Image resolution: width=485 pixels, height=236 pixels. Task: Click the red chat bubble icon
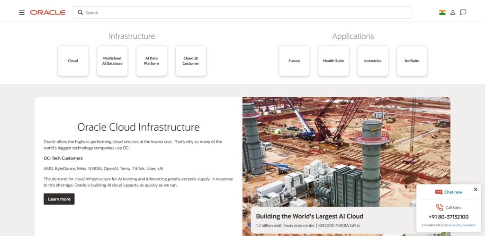tap(439, 192)
